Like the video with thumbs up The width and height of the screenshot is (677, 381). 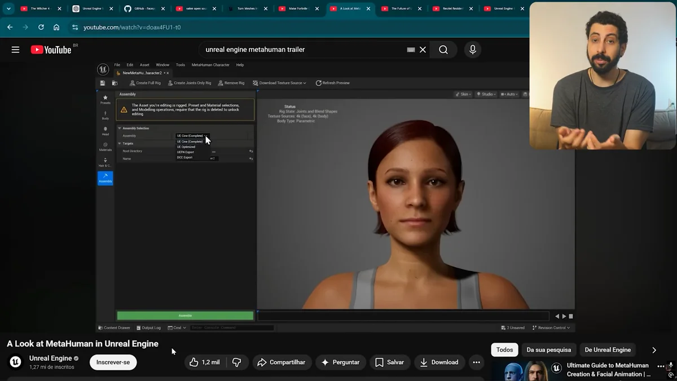(205, 362)
